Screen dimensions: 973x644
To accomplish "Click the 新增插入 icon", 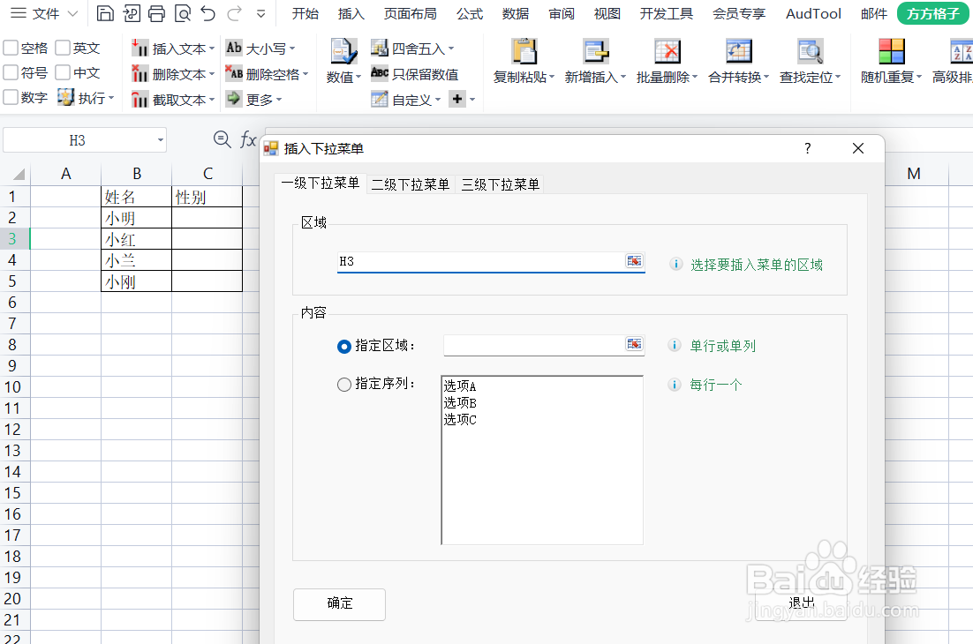I will point(595,51).
